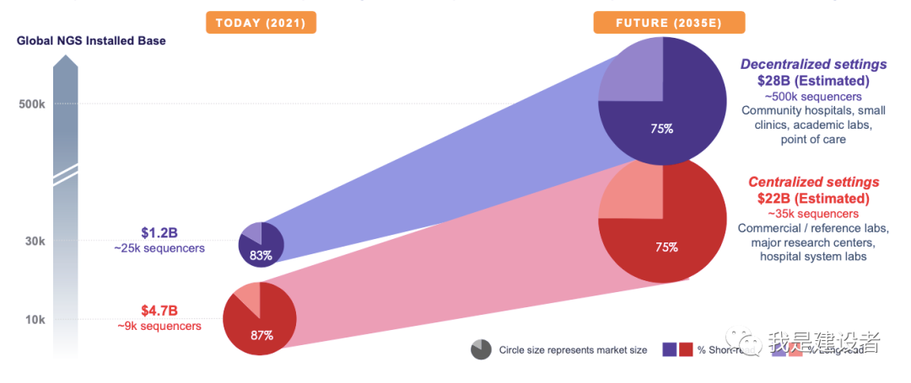Click the $1.2B purple value text
Screen dimensions: 911x383
[159, 233]
